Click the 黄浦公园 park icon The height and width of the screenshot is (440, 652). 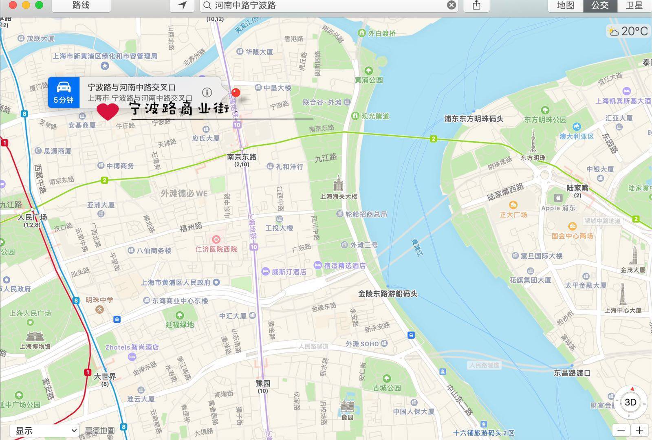[368, 71]
